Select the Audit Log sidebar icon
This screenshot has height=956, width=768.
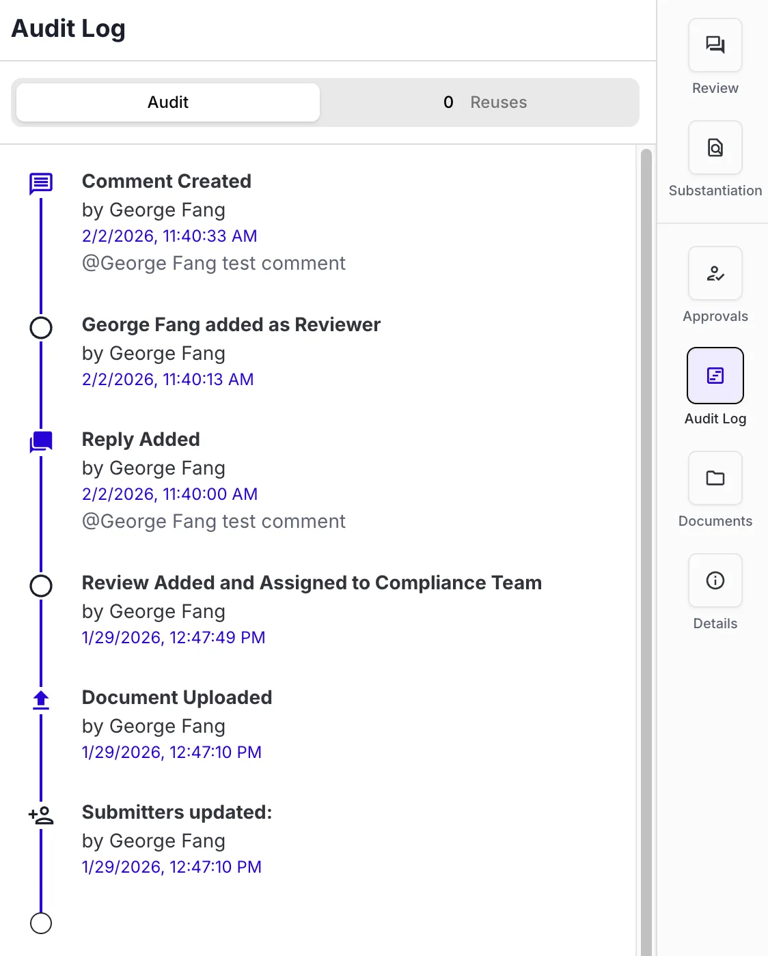pos(715,376)
